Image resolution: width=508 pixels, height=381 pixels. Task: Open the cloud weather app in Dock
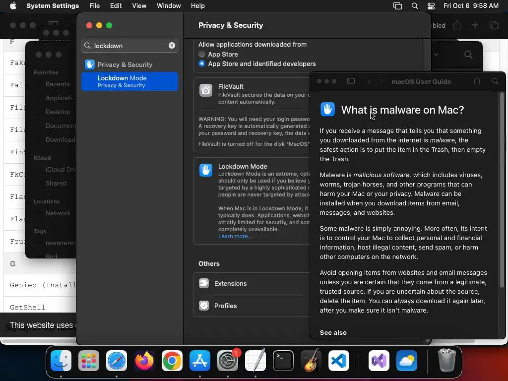(407, 361)
